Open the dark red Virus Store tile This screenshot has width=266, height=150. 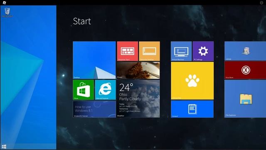pyautogui.click(x=245, y=70)
